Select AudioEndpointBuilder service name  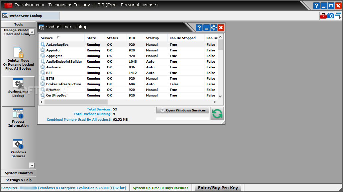(x=64, y=62)
